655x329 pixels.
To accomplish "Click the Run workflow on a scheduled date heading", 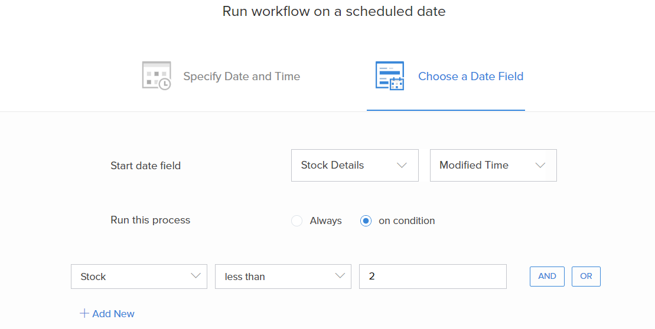I will 334,11.
